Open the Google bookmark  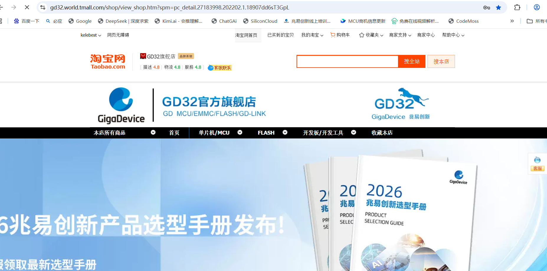(80, 21)
